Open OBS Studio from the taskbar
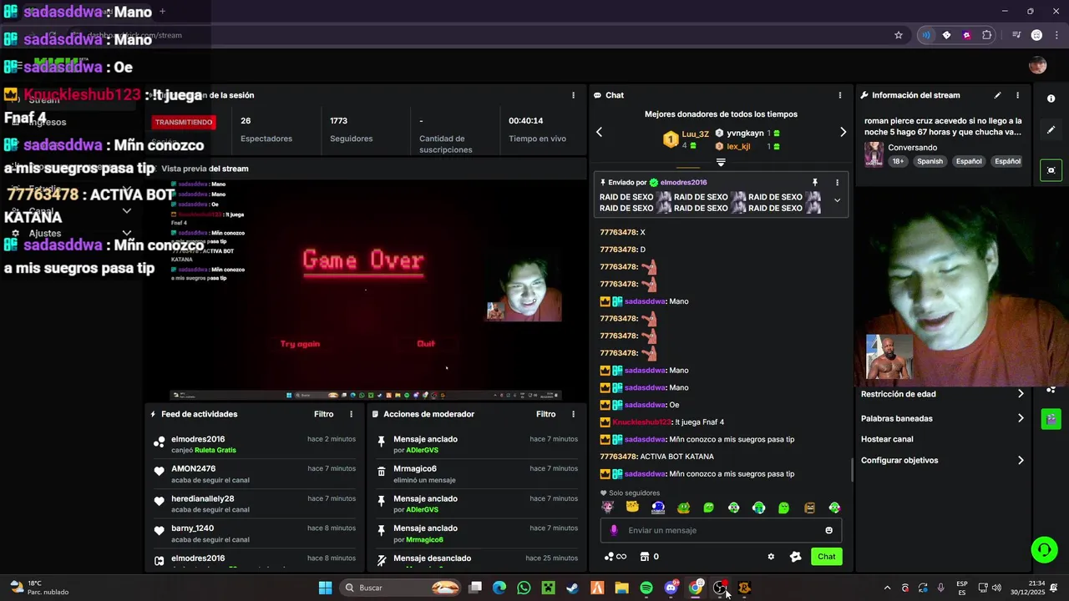1069x601 pixels. point(720,588)
